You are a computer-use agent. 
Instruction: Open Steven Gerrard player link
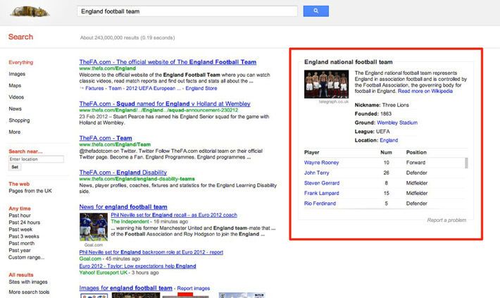point(322,183)
